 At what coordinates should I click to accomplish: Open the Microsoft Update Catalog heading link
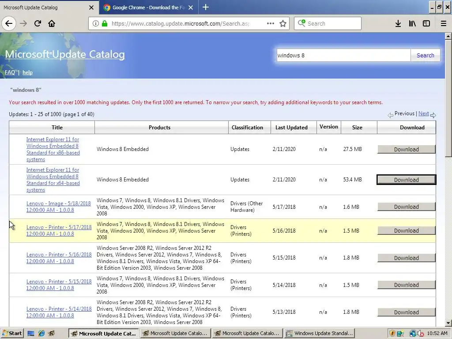click(x=65, y=54)
